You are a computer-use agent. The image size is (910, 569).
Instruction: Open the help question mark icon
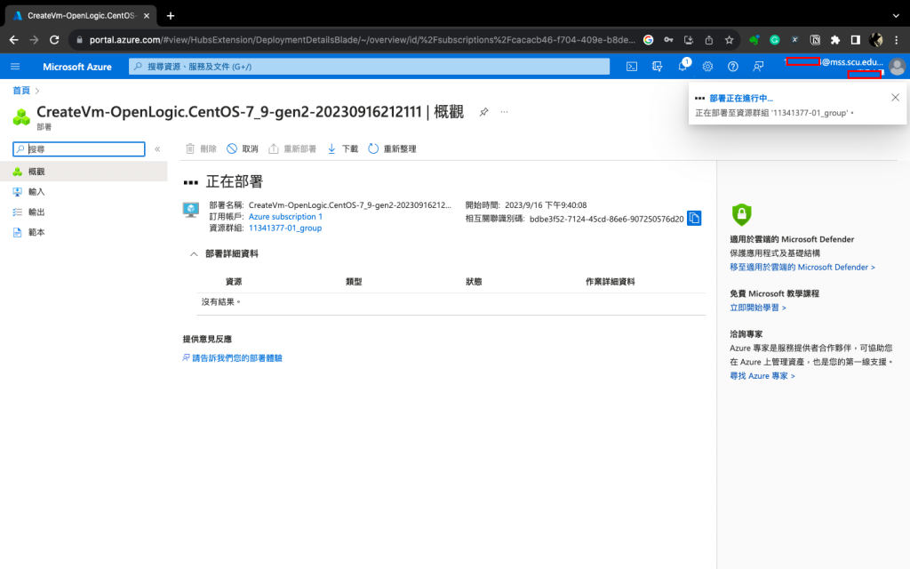(733, 67)
